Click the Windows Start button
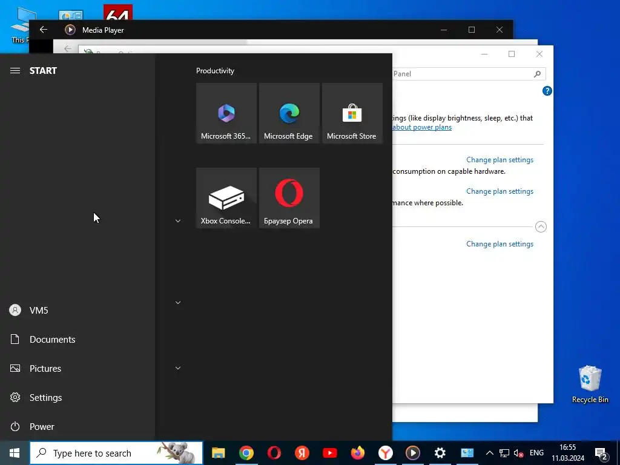Screen dimensions: 620x465 coord(15,453)
